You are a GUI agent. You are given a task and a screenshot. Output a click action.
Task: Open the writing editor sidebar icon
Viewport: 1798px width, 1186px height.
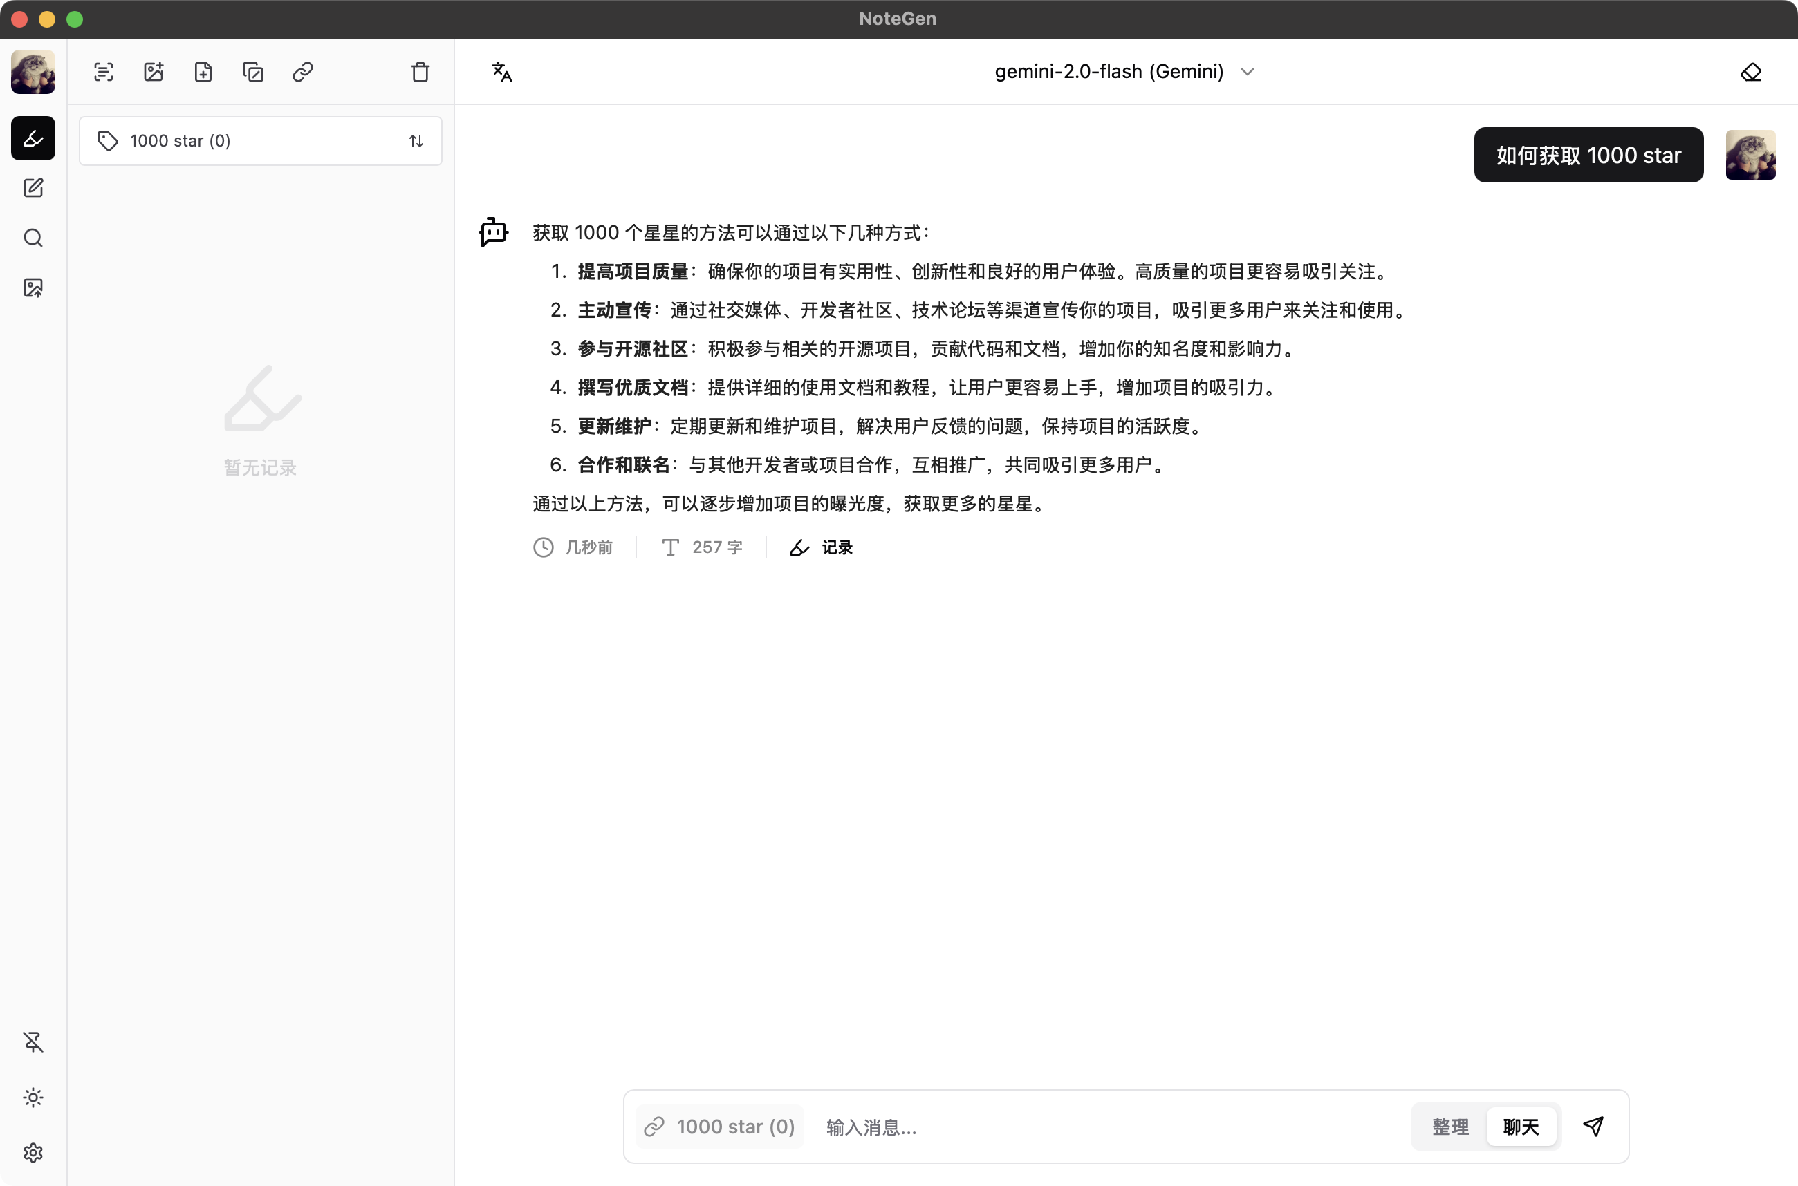(33, 187)
